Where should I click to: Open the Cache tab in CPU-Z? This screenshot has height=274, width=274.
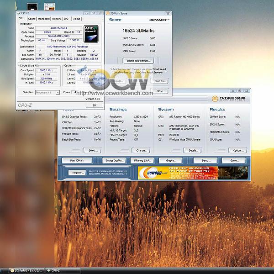[32, 19]
